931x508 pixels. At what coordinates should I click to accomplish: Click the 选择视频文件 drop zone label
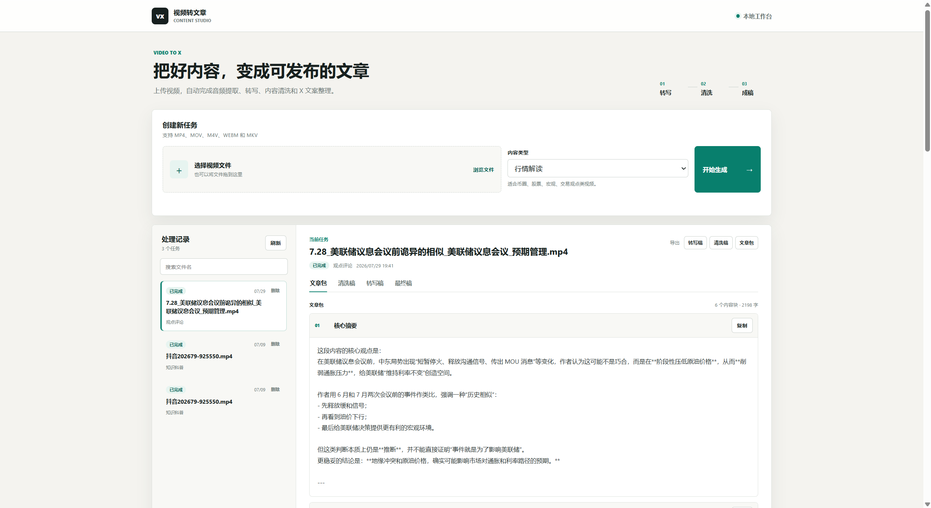(x=212, y=165)
